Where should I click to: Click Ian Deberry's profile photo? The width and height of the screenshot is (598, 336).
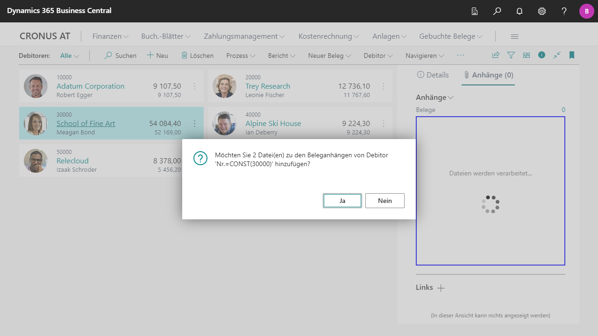225,124
